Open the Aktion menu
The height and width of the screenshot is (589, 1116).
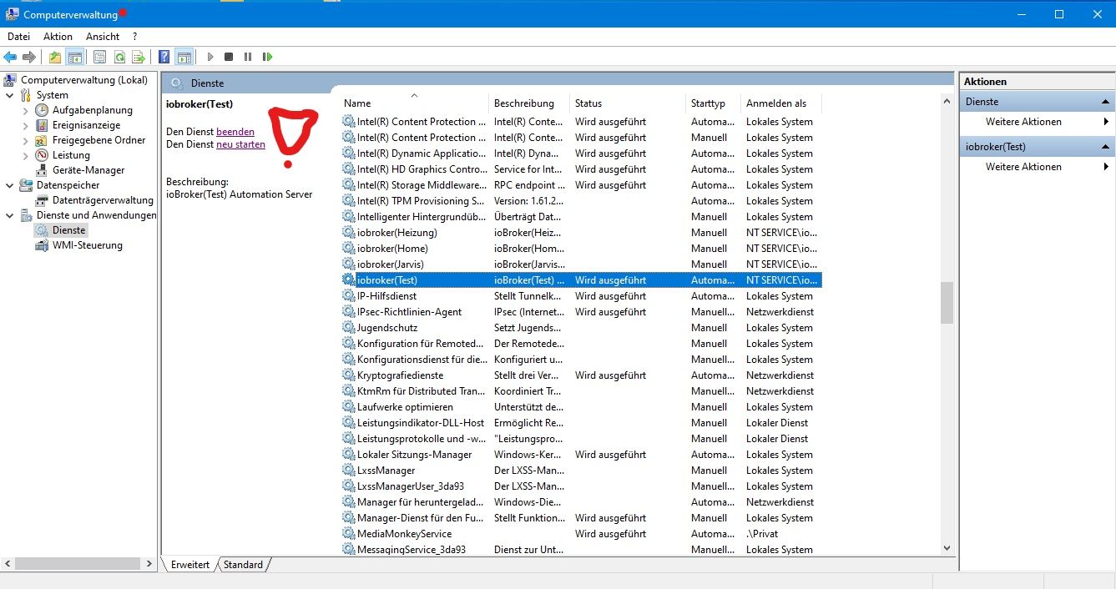(x=58, y=37)
